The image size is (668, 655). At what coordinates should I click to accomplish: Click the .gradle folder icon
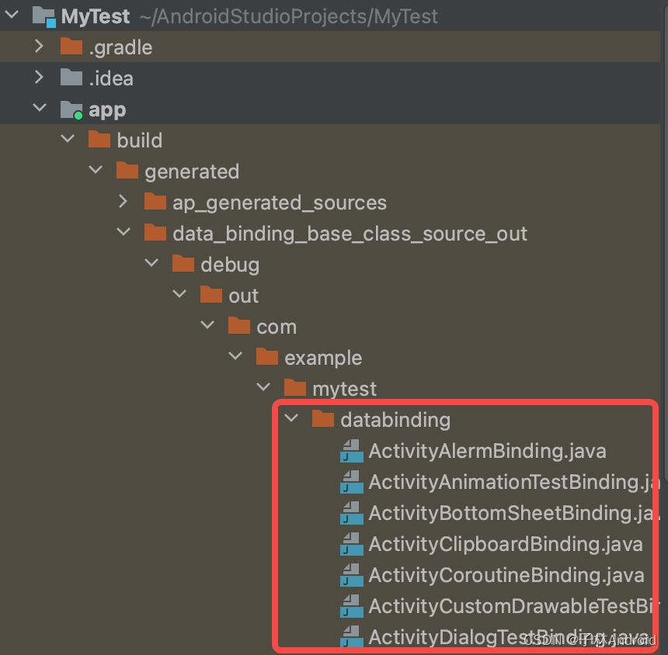point(71,46)
